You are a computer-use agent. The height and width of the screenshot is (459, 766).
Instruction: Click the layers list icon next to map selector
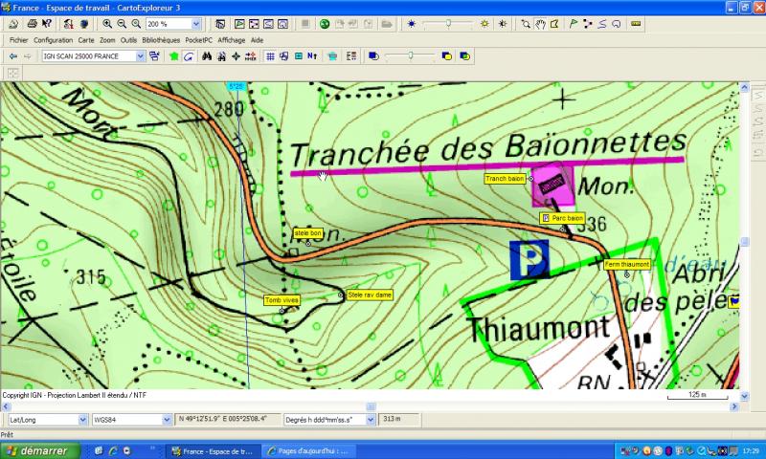(x=155, y=56)
